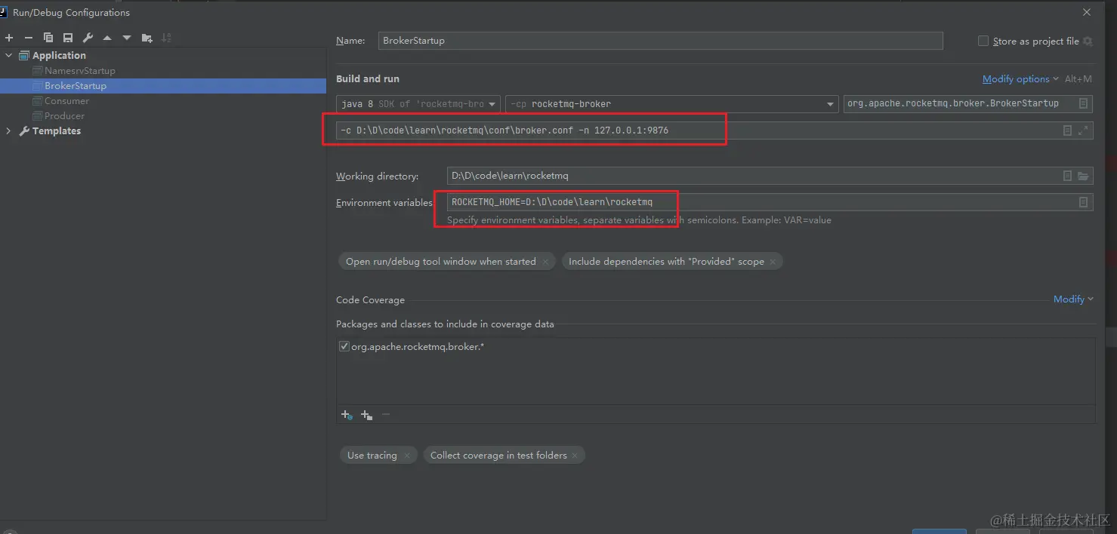Click gear icon next to Store as project file

coord(1088,41)
